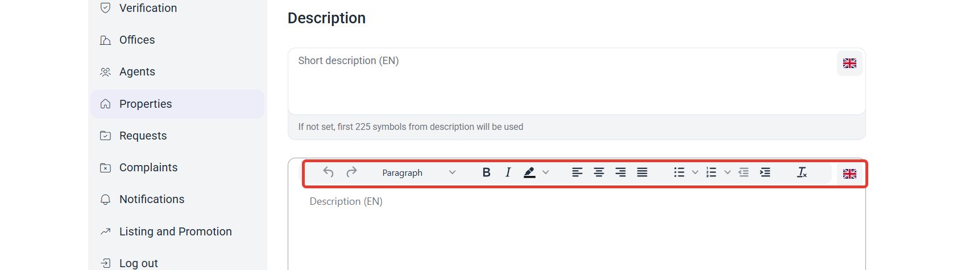Screen dimensions: 974x270
Task: Center align the text
Action: [x=599, y=172]
